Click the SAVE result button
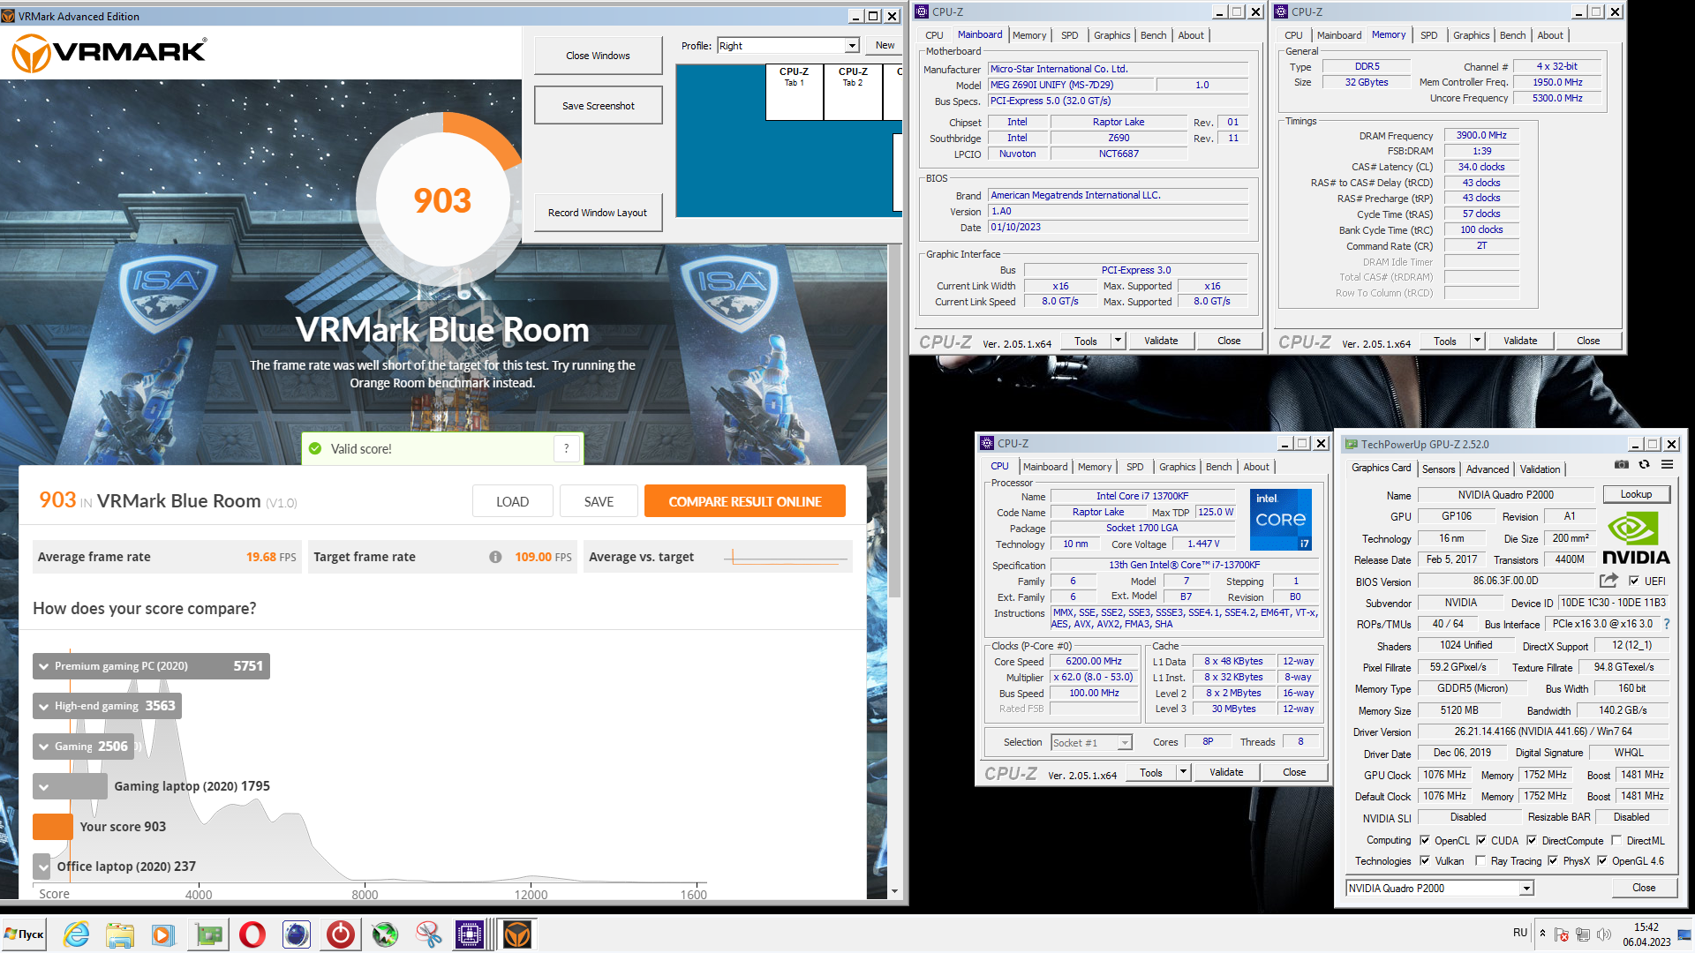 pyautogui.click(x=599, y=501)
